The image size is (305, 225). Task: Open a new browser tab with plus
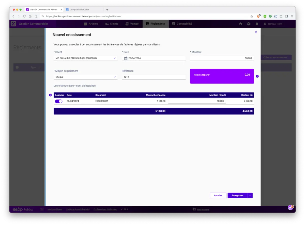coord(107,10)
